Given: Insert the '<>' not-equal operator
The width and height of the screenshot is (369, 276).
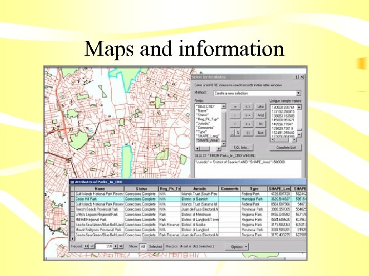Looking at the screenshot, I should tap(248, 107).
